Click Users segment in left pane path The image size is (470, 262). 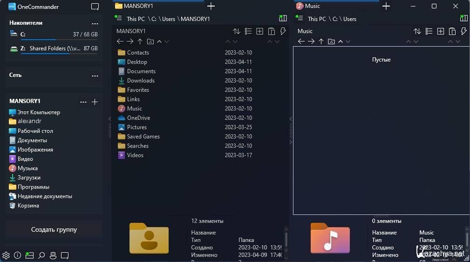tap(169, 19)
